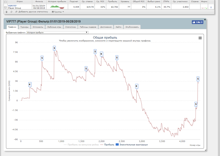Open the 'Достижения' tab
220x156 pixels.
click(106, 27)
